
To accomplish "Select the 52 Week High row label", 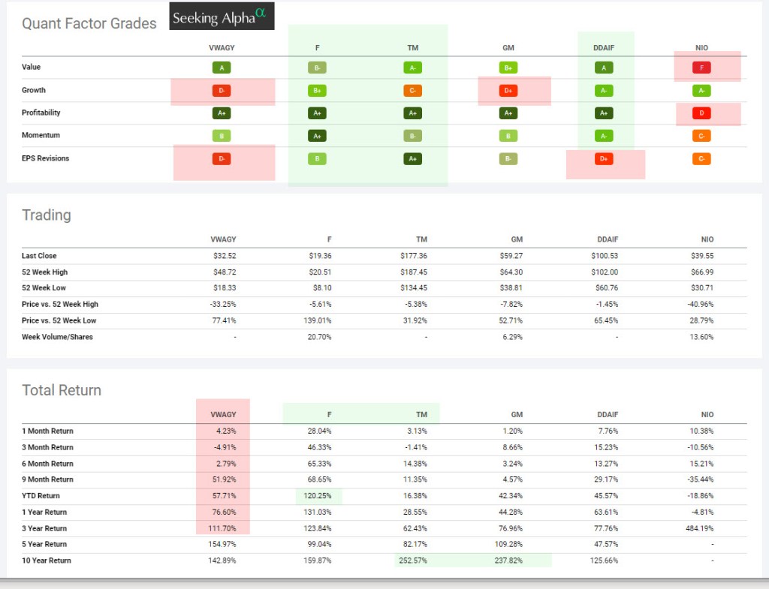I will tap(44, 272).
